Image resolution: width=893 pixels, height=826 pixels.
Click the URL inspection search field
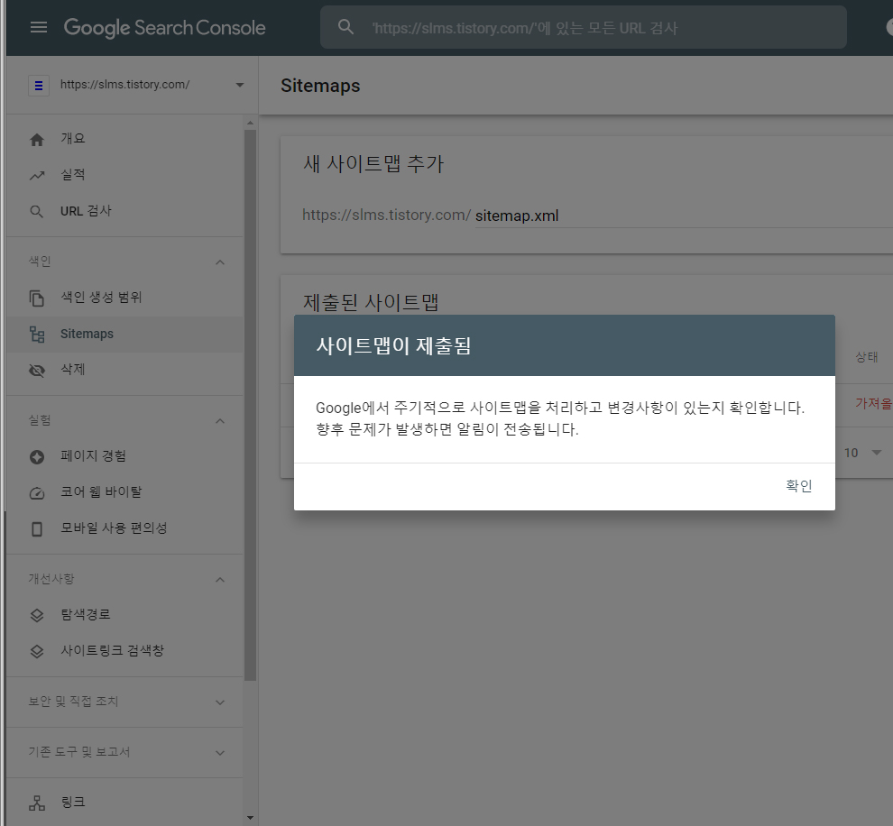click(584, 27)
